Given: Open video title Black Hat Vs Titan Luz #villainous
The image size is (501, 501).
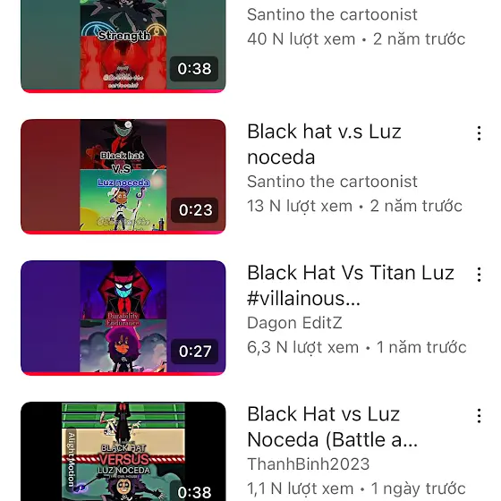Looking at the screenshot, I should (351, 285).
